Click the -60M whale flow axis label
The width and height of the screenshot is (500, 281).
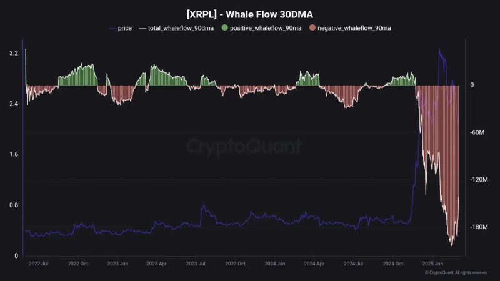pyautogui.click(x=477, y=132)
